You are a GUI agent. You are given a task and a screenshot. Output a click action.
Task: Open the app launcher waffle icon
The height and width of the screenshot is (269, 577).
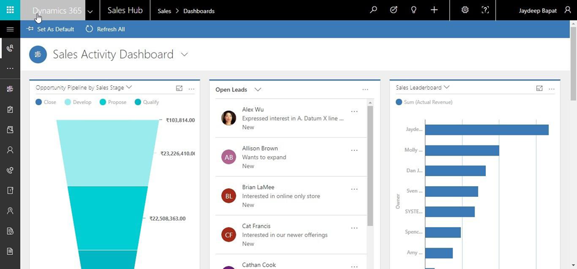(x=10, y=10)
